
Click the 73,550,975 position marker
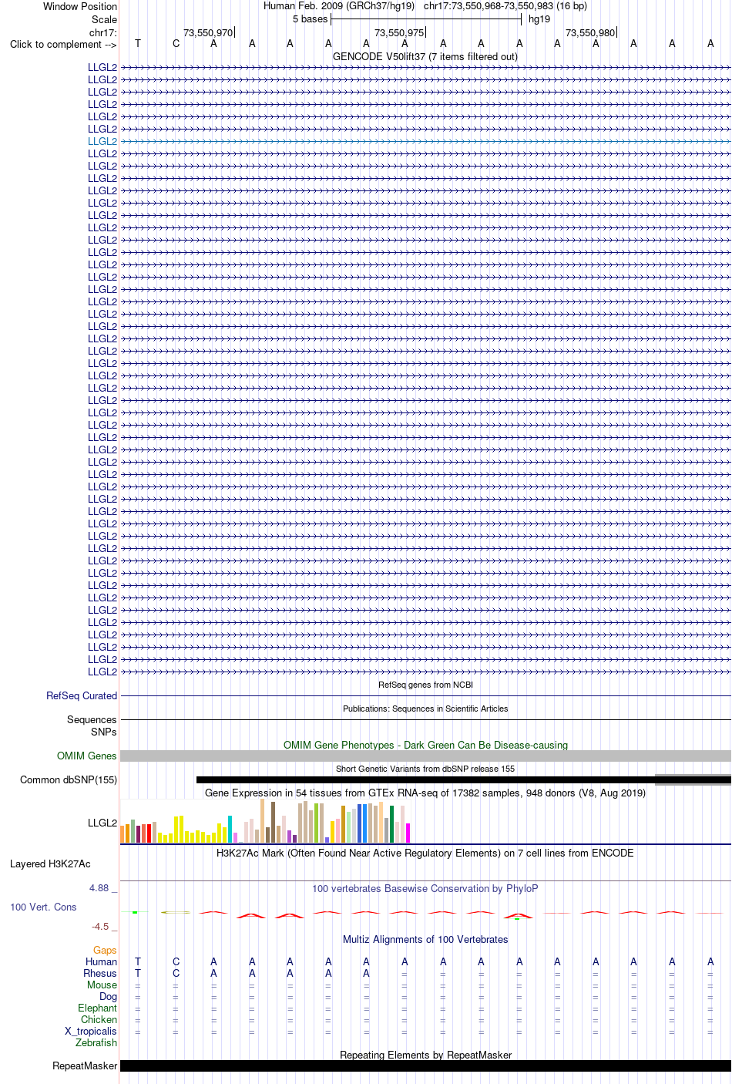pos(399,32)
